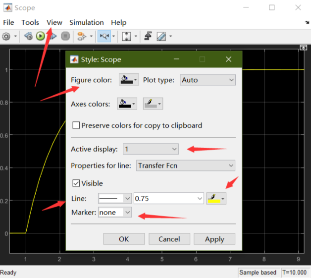Click the Cancel button
The image size is (311, 278).
169,239
